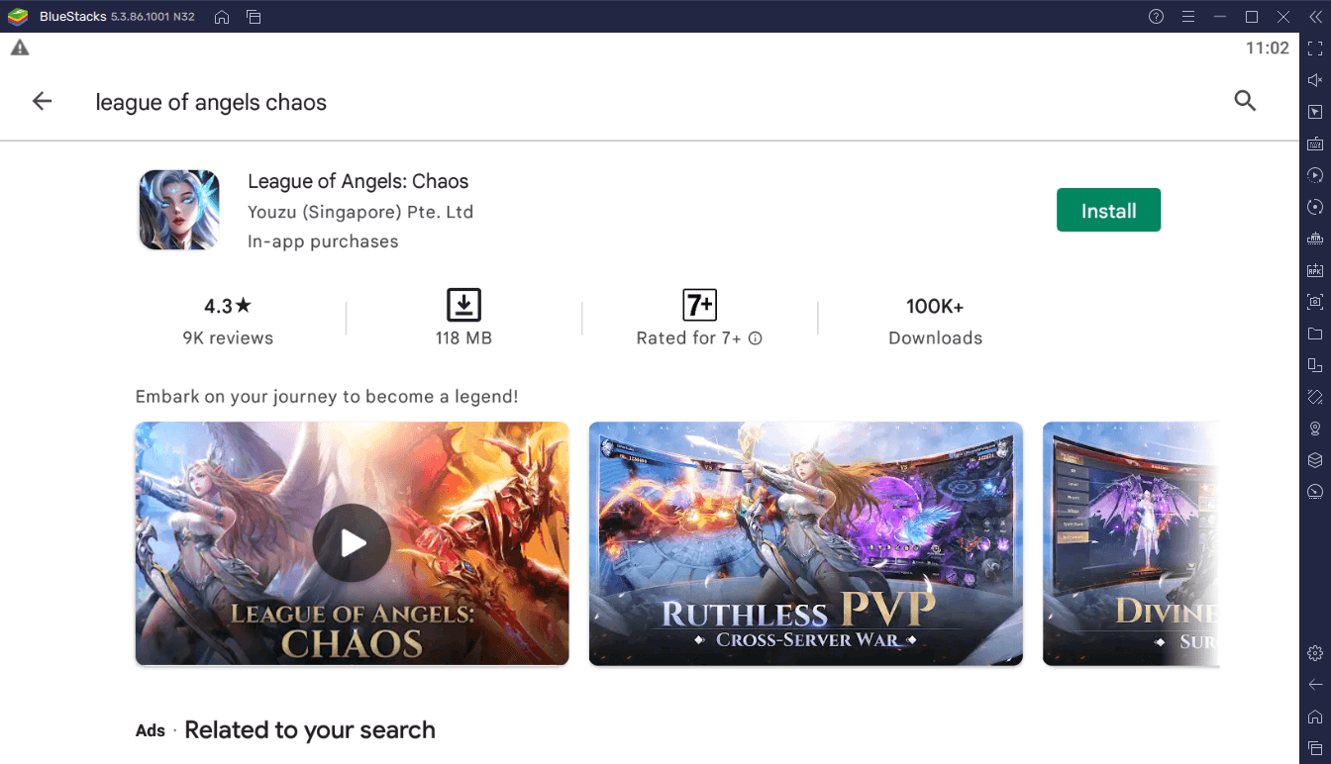
Task: Click the two-rectangles icon below the folder
Action: coord(1315,365)
